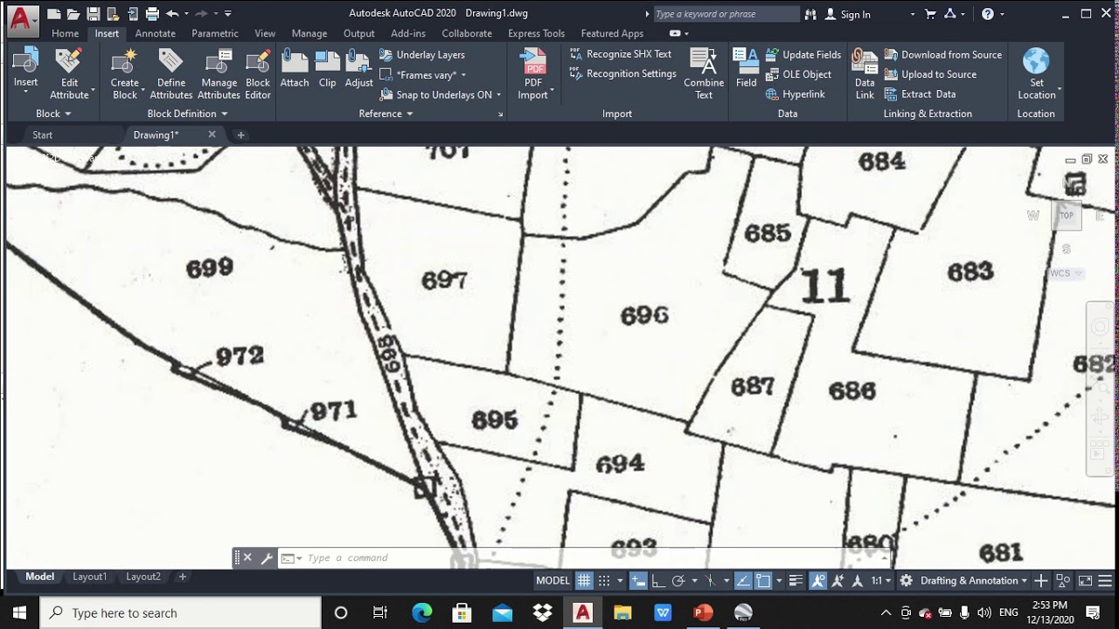
Task: Launch the Block Editor
Action: click(x=258, y=73)
